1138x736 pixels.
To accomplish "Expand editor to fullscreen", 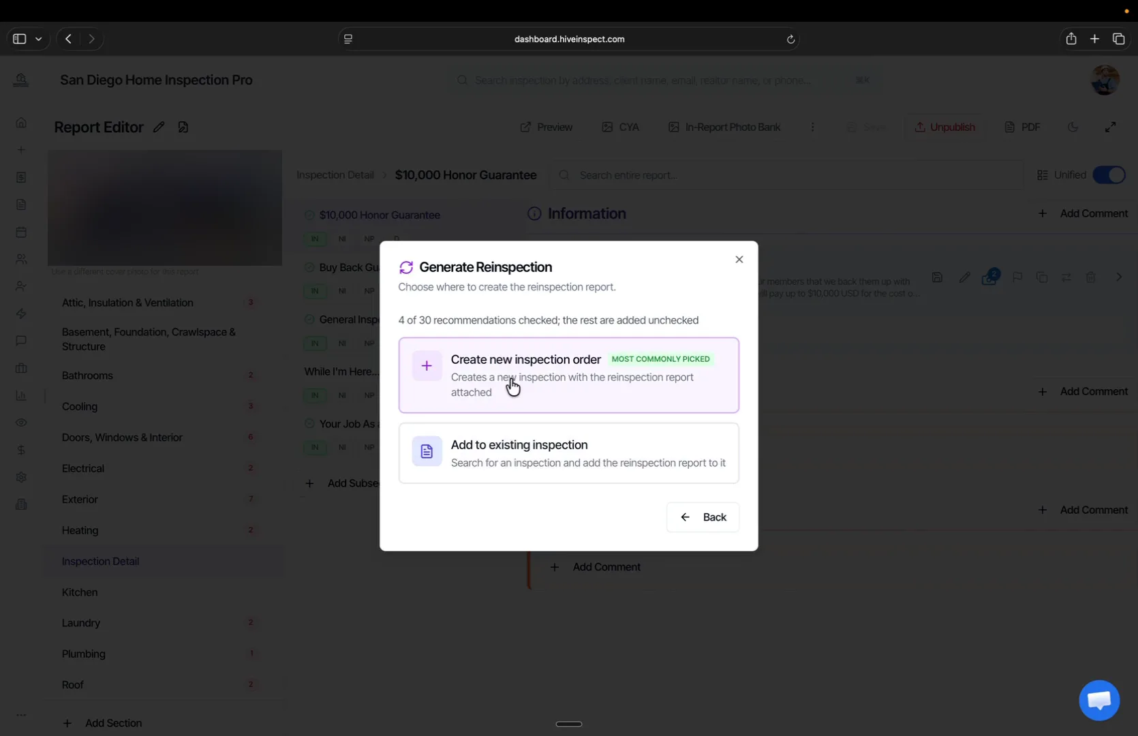I will click(x=1110, y=127).
